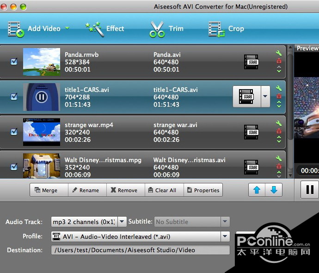Click the window's yellow minimize button
This screenshot has height=273, width=319.
click(x=13, y=7)
